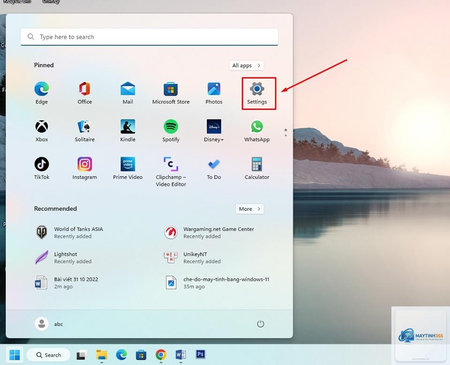
Task: Open the To Do app
Action: pyautogui.click(x=214, y=168)
